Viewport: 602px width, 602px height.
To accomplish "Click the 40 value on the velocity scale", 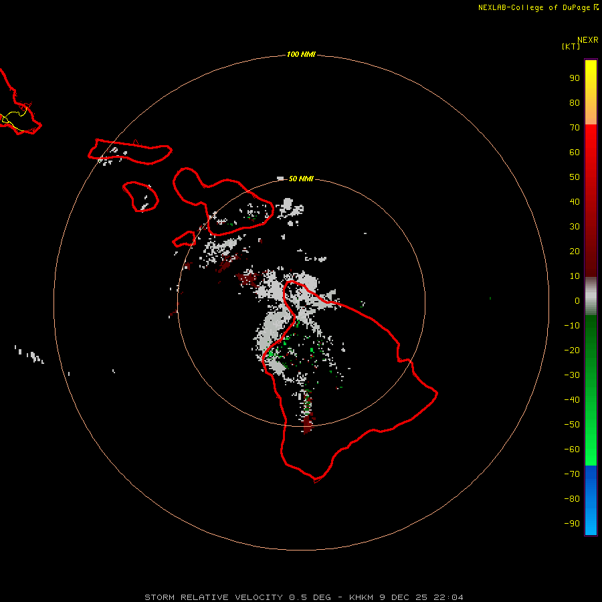I will (x=575, y=202).
